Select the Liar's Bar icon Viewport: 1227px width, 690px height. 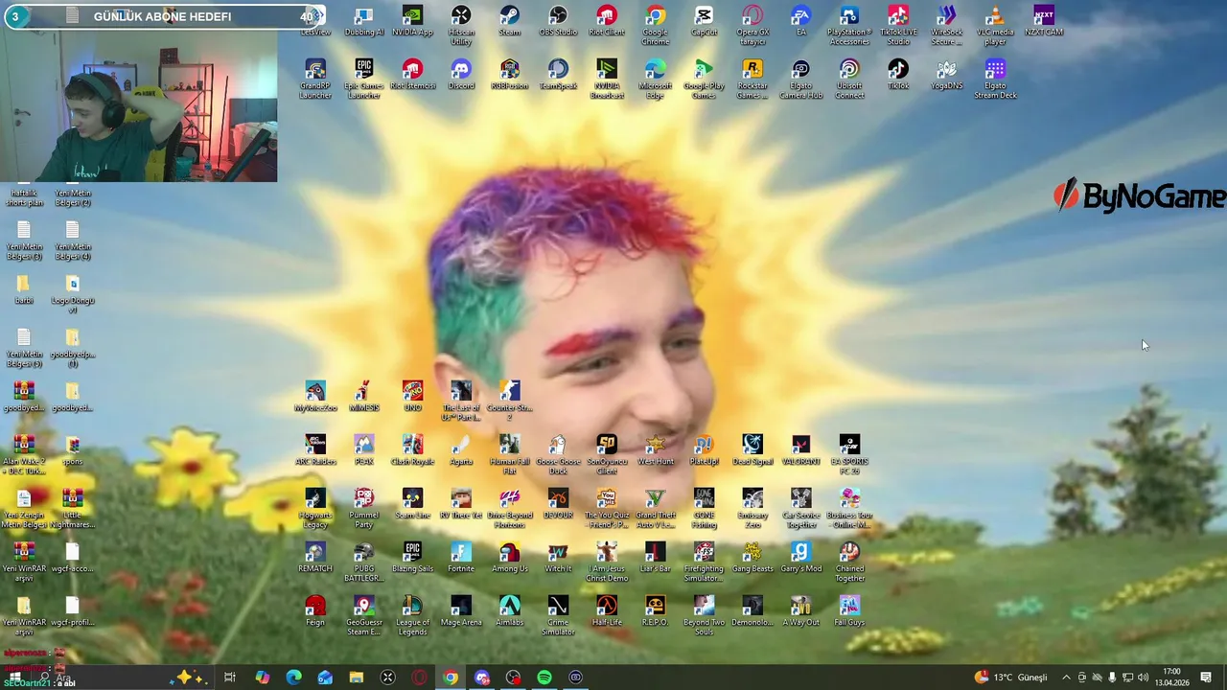[x=655, y=559]
